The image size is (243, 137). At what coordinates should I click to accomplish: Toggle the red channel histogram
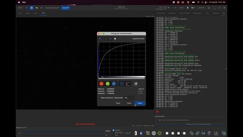[101, 84]
